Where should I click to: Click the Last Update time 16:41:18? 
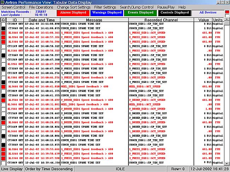click(41, 15)
